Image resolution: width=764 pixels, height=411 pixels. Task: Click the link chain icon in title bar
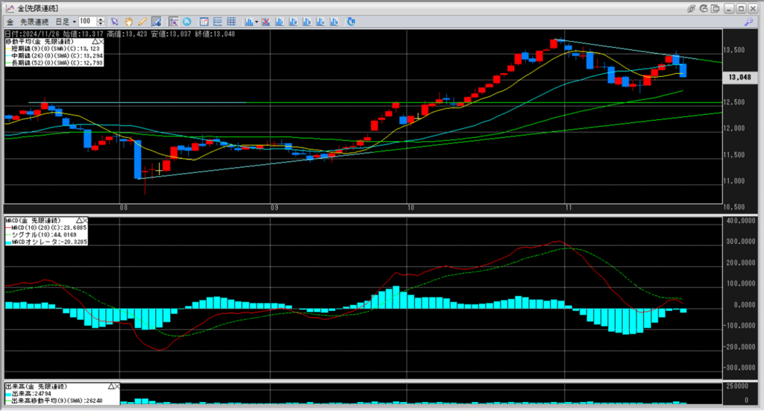click(x=691, y=7)
